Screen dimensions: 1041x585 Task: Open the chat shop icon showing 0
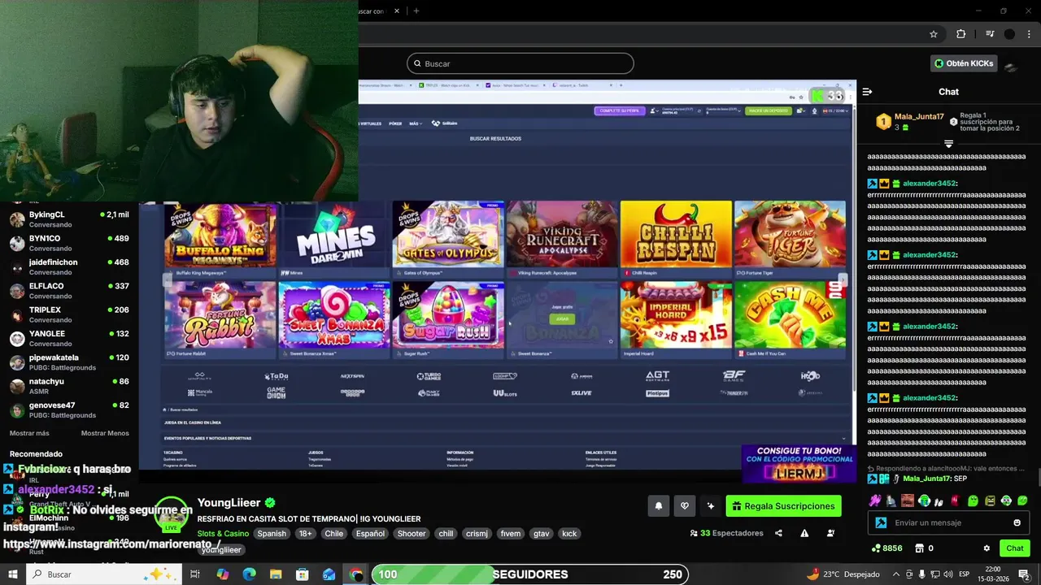tap(925, 548)
